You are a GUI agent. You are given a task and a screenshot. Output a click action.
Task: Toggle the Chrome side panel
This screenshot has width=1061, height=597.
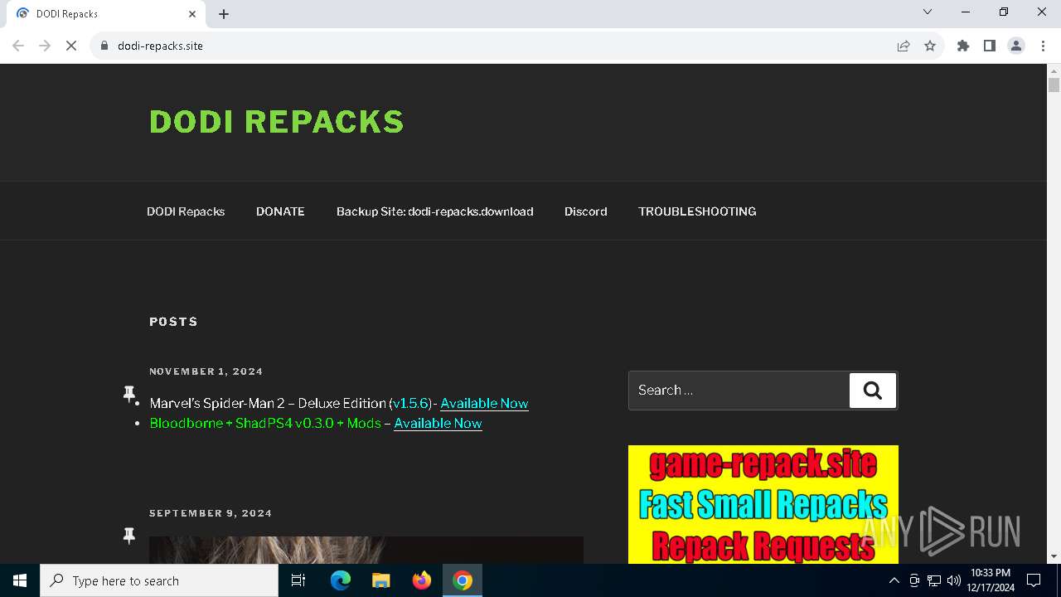tap(990, 46)
